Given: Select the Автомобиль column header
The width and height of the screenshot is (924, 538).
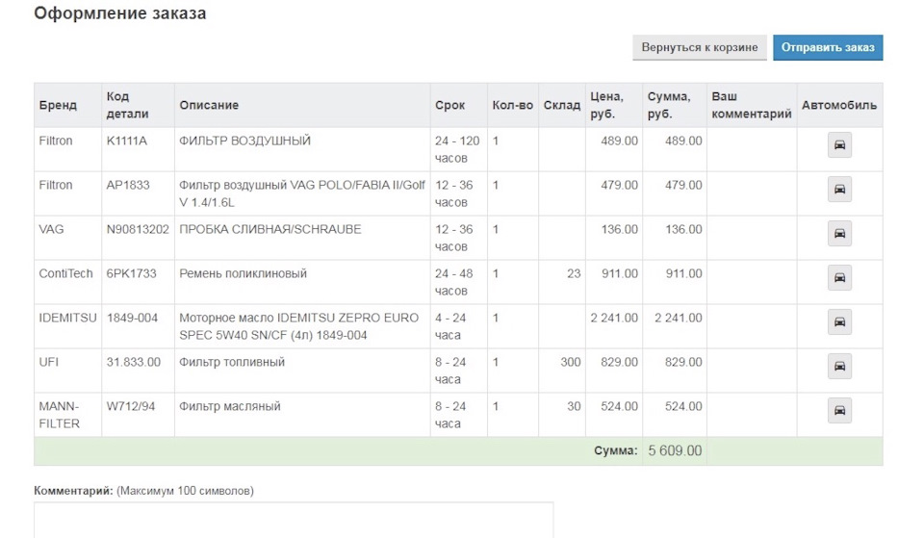Looking at the screenshot, I should click(x=839, y=105).
